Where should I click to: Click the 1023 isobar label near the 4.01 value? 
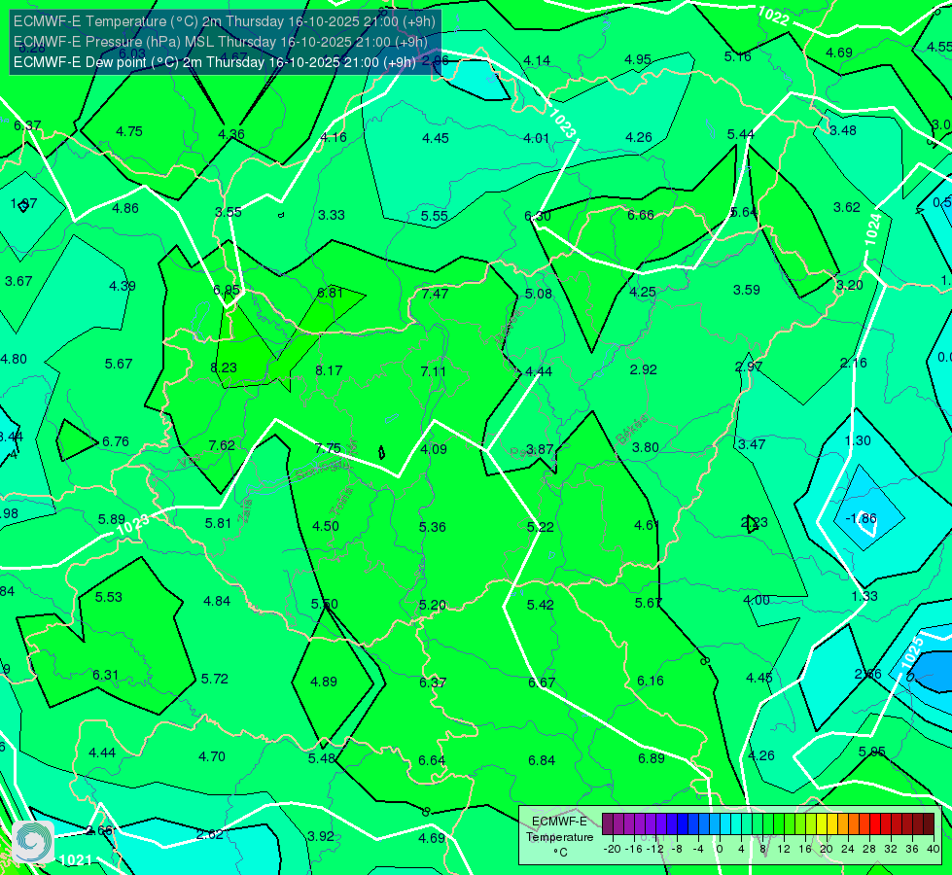coord(562,123)
